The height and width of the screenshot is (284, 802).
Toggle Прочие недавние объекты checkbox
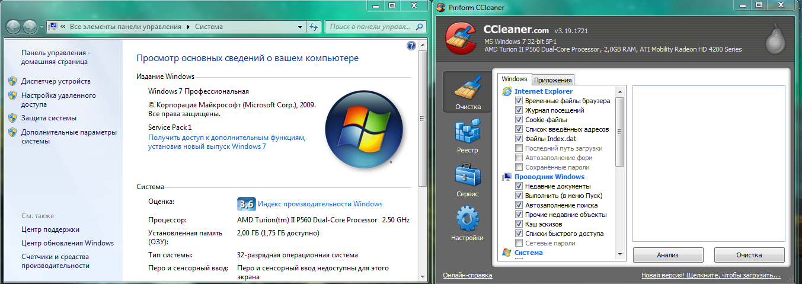tap(519, 215)
